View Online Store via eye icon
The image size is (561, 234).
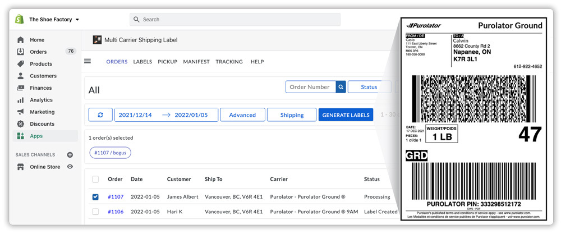[70, 166]
